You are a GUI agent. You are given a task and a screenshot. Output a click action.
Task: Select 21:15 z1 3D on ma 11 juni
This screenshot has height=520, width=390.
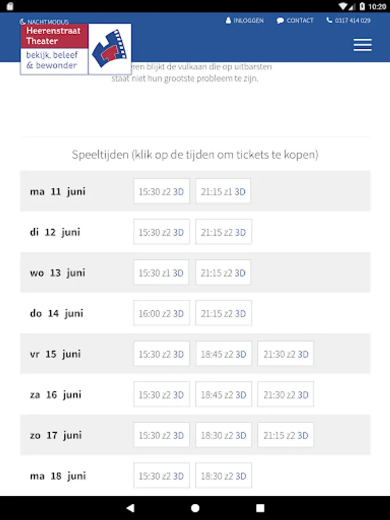tap(223, 191)
